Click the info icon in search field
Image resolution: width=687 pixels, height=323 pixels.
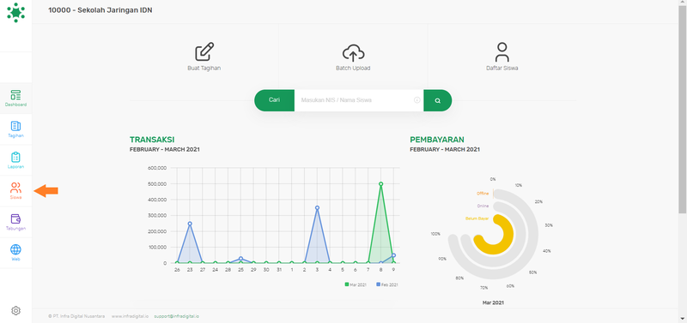417,100
